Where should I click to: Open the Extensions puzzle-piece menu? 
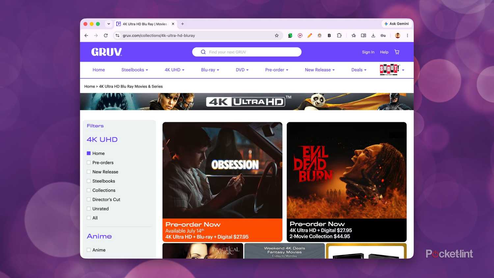pyautogui.click(x=339, y=36)
